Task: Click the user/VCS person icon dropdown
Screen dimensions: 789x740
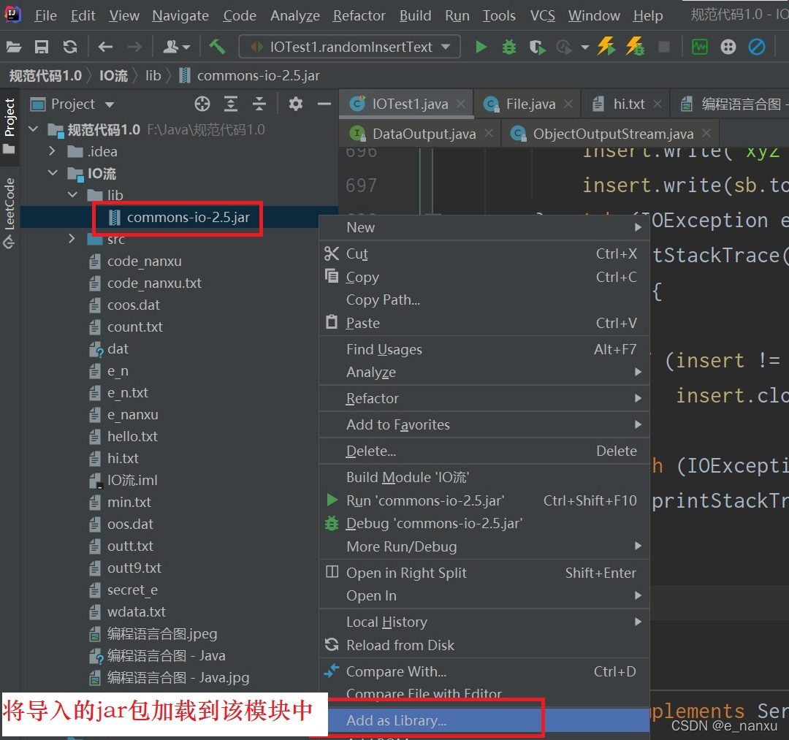Action: 176,47
